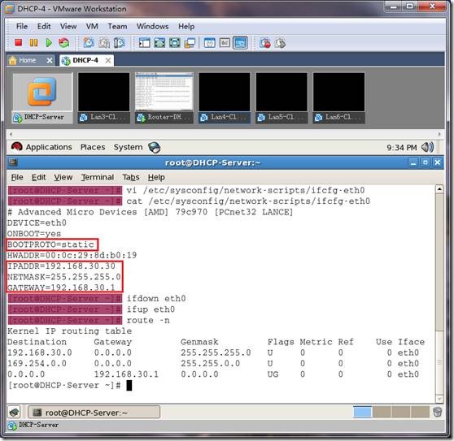Viewport: 454px width, 441px height.
Task: Switch to the first workspace
Action: (x=362, y=412)
